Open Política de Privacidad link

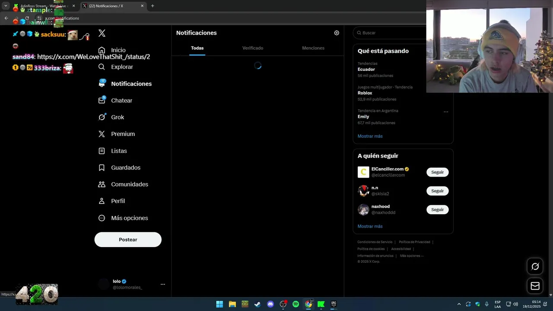coord(414,242)
